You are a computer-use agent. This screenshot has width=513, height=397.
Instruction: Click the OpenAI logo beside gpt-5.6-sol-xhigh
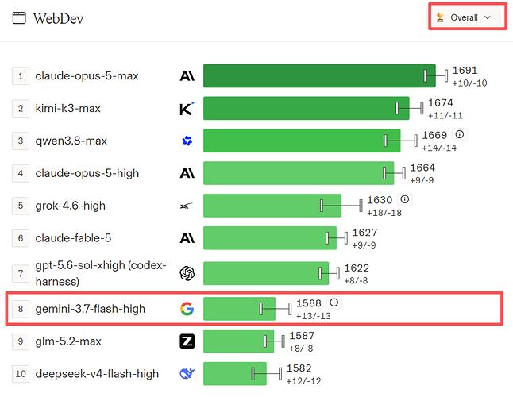[187, 273]
